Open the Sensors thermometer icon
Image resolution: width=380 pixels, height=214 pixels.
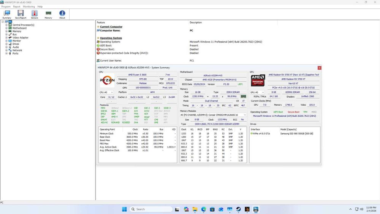pyautogui.click(x=35, y=13)
